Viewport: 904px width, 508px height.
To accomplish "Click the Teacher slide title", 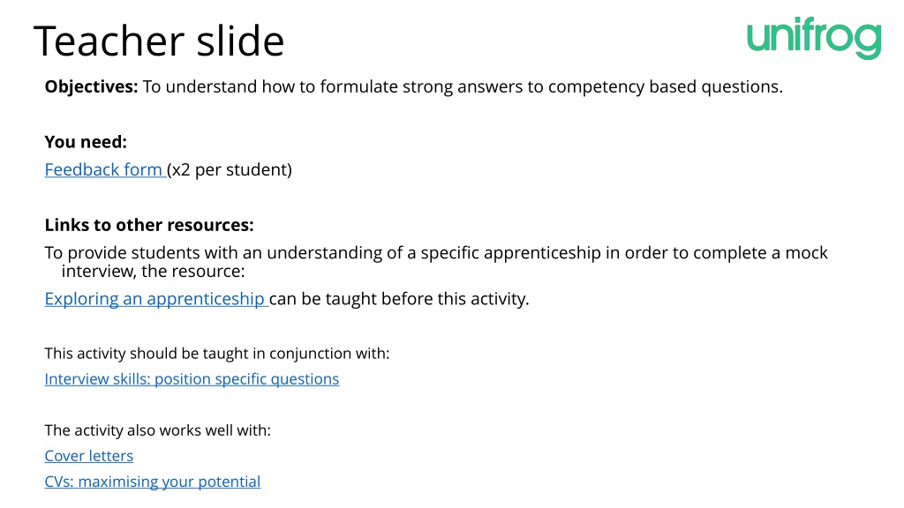I will pos(159,41).
